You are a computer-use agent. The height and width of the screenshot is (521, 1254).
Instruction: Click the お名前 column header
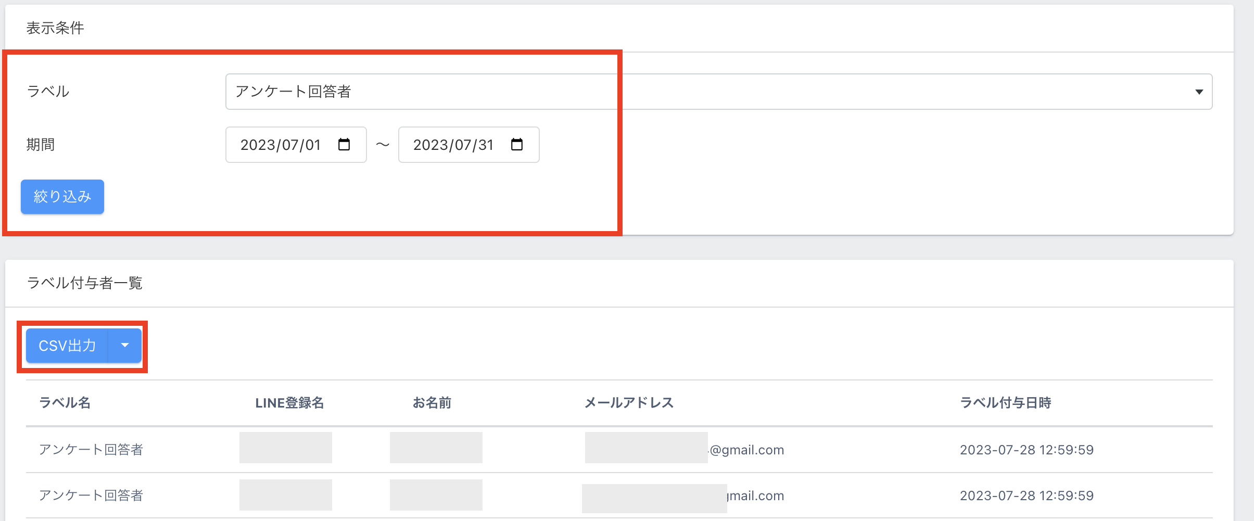432,402
